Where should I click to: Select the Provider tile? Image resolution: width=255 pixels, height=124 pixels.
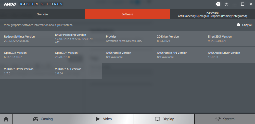click(x=127, y=39)
